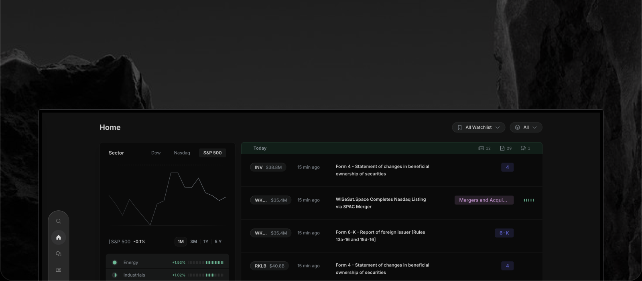Click the Industrials performance bar meter
The image size is (642, 281).
206,275
